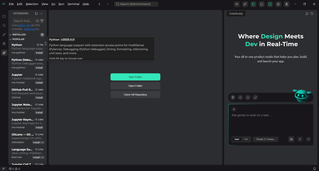Open CodeBuddy chat history
The width and height of the screenshot is (319, 171).
coord(312,14)
